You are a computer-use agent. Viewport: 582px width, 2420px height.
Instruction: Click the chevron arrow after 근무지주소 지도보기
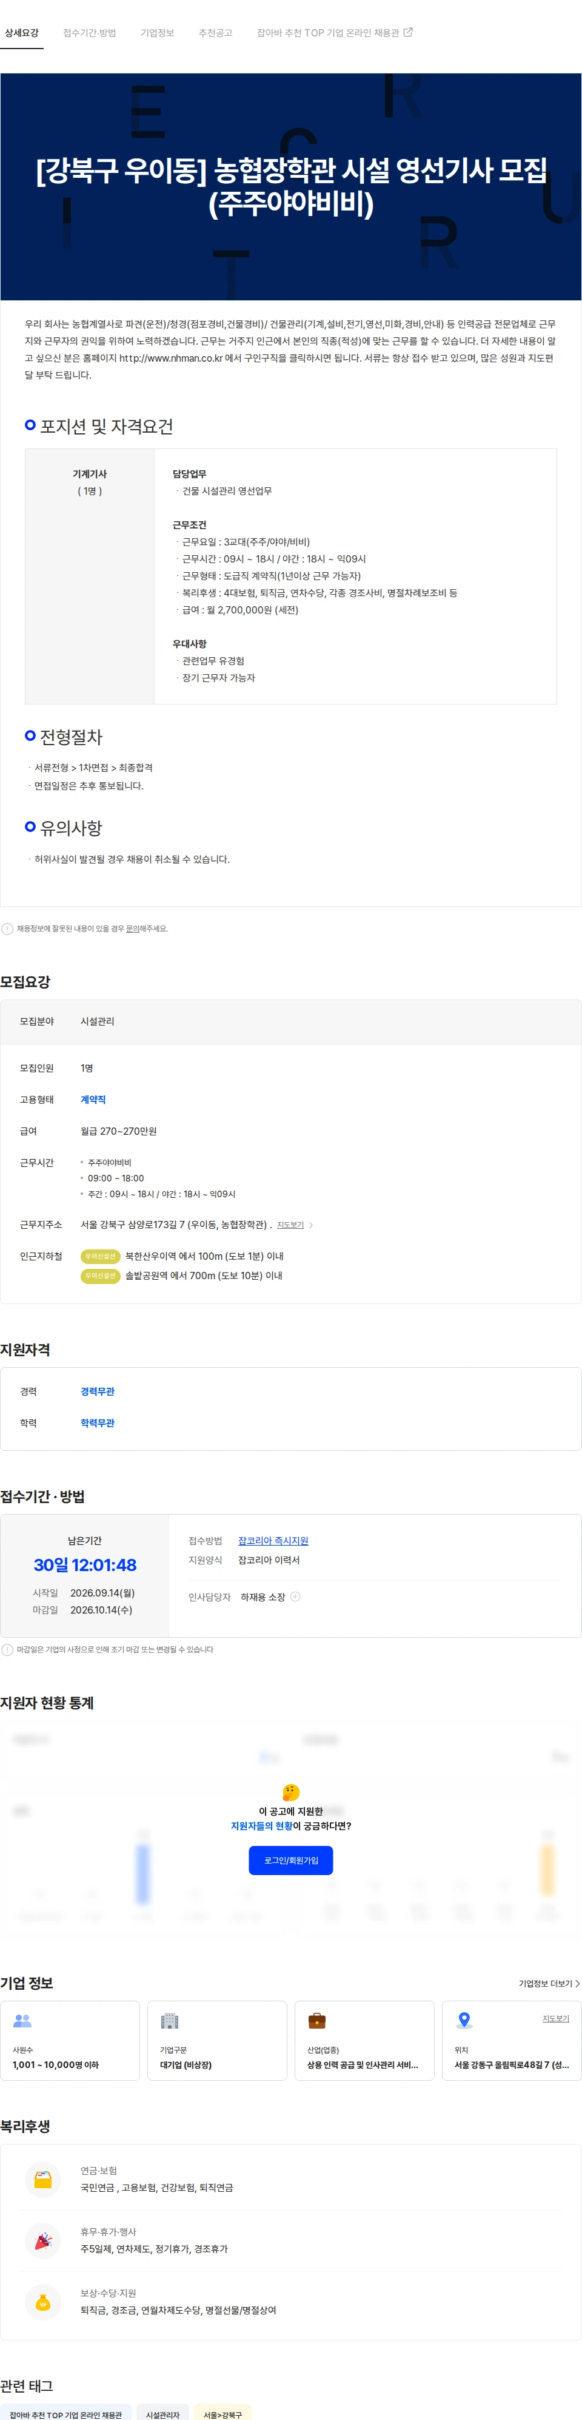pyautogui.click(x=311, y=1225)
